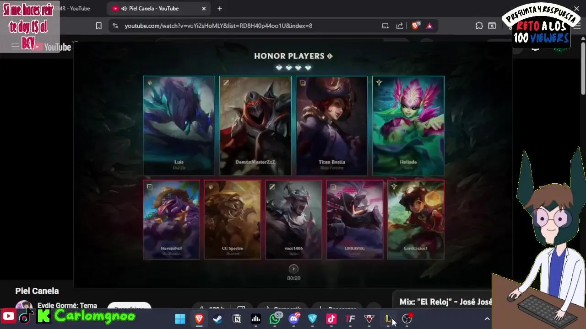Share this page using the share icon
The height and width of the screenshot is (329, 586).
pyautogui.click(x=400, y=26)
